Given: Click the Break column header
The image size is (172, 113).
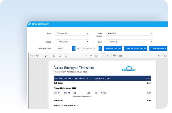Looking at the screenshot, I should pos(98,78).
